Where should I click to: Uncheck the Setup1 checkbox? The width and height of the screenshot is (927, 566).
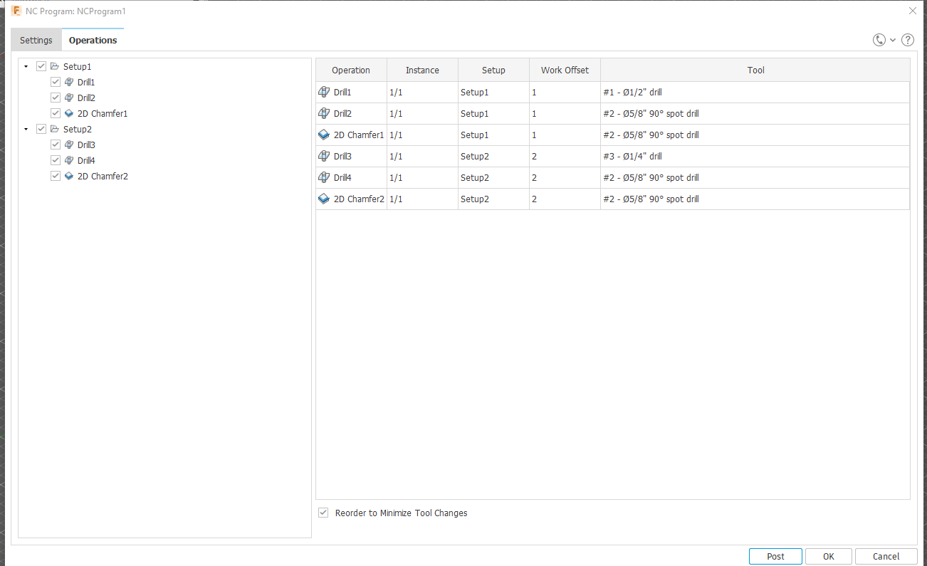coord(41,65)
